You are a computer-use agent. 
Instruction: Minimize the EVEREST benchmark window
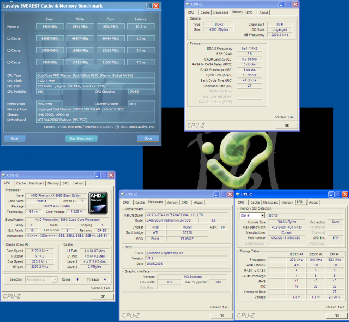tap(149, 6)
